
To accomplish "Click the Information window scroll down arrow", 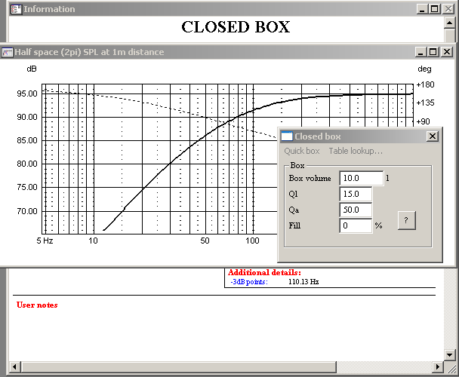I will (x=449, y=355).
